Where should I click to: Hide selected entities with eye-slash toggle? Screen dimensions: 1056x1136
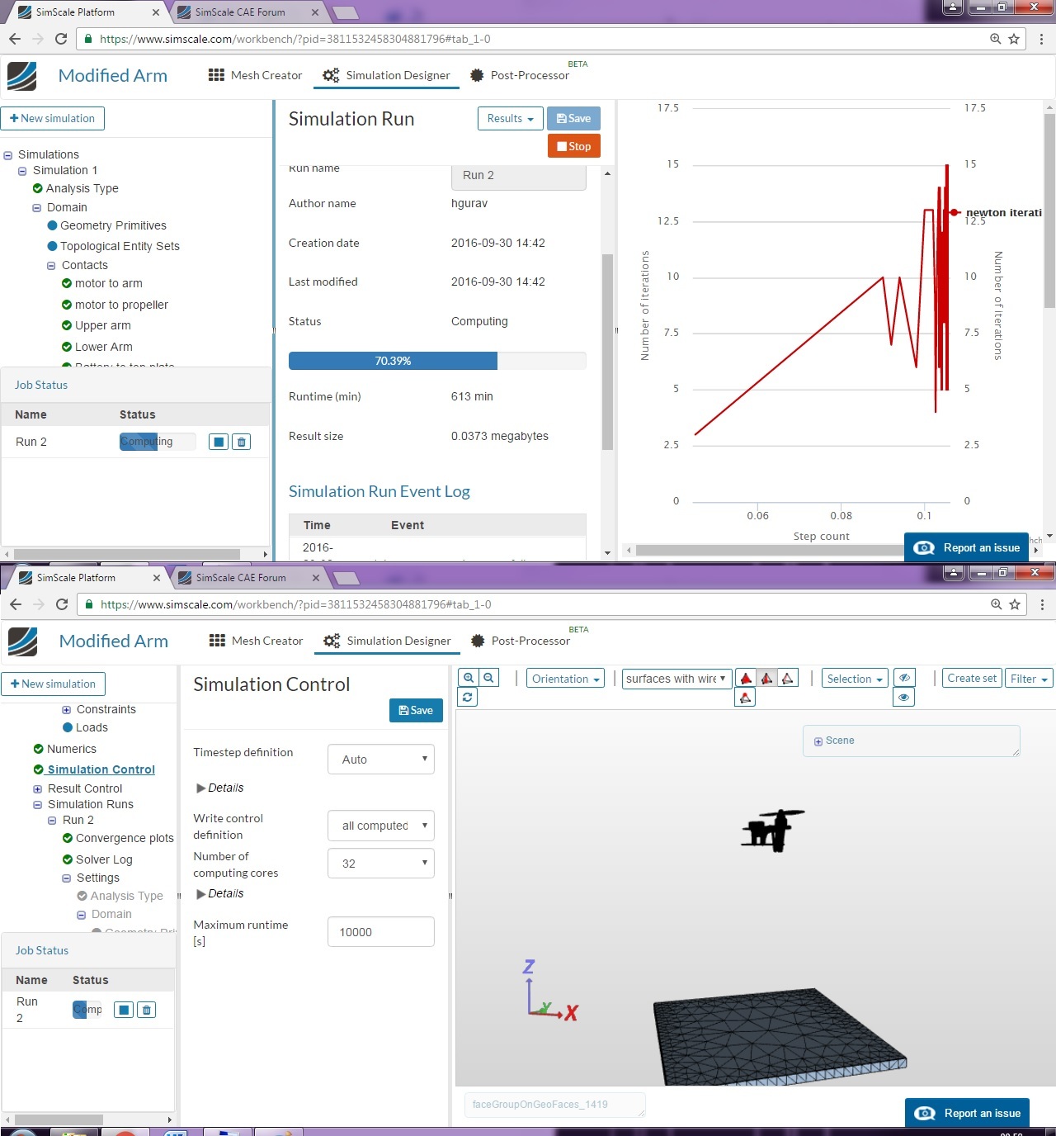click(x=904, y=677)
